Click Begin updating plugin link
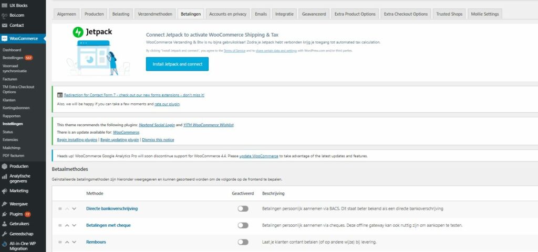This screenshot has width=538, height=252. pos(120,140)
